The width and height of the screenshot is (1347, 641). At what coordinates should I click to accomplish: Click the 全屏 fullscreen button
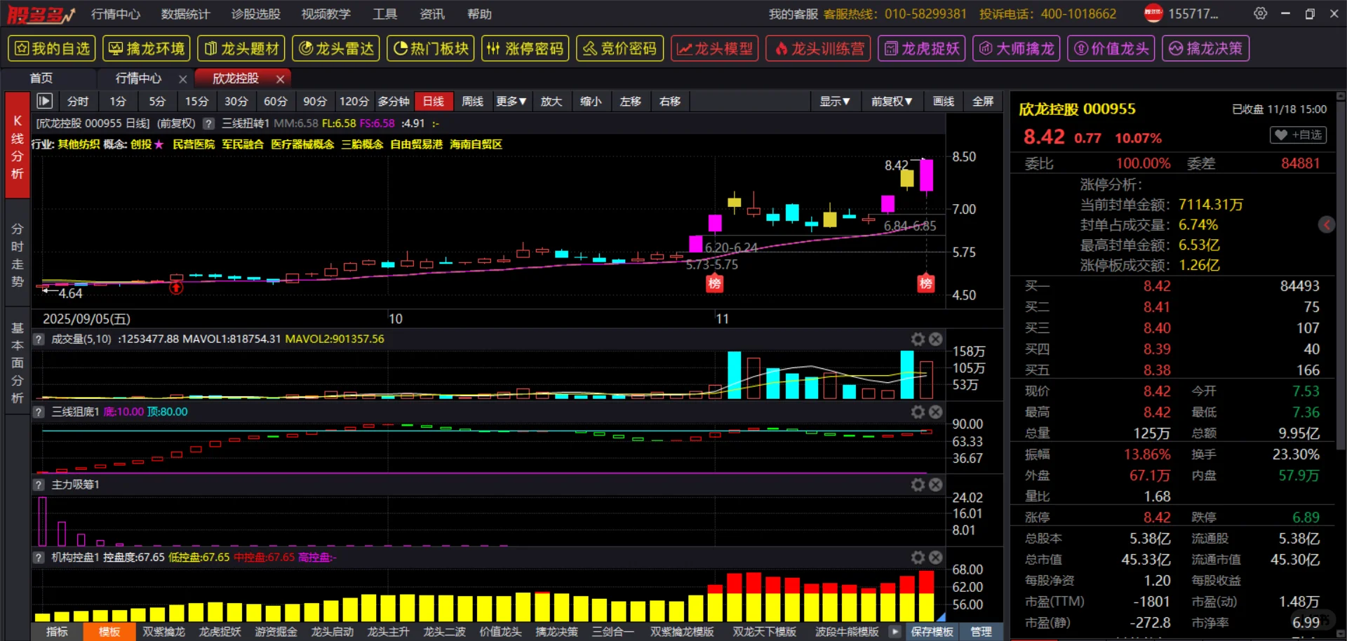(x=983, y=101)
